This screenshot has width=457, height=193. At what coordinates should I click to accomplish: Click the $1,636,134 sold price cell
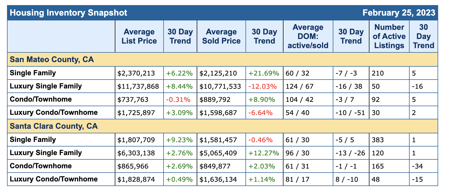tap(218, 179)
